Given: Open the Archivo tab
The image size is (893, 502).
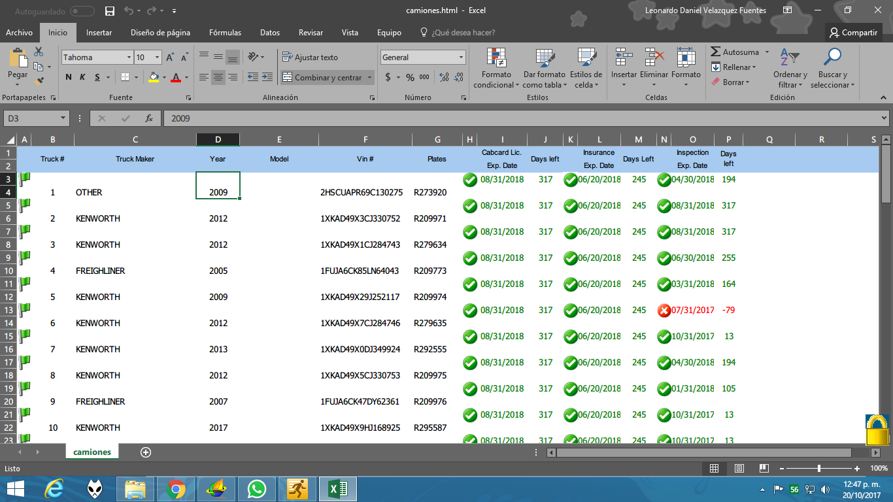Looking at the screenshot, I should pyautogui.click(x=19, y=33).
